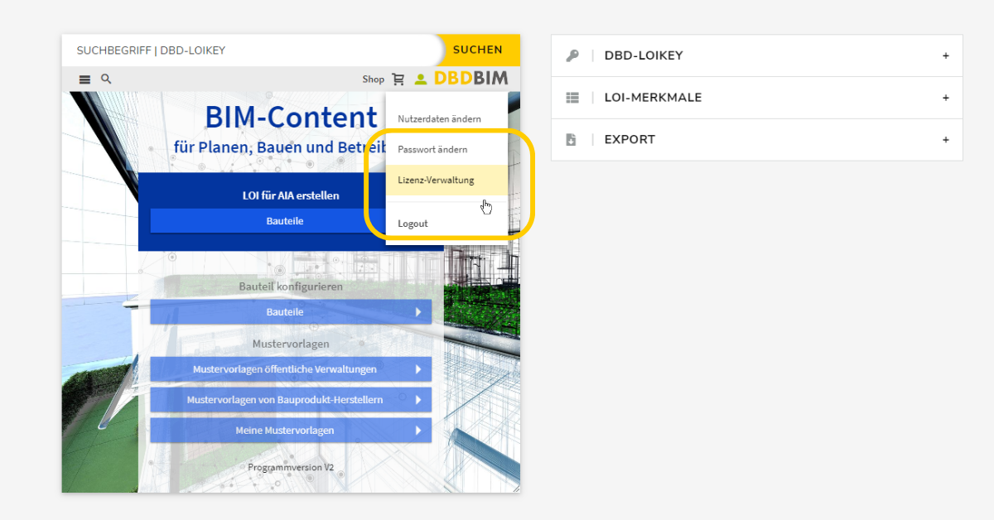This screenshot has height=520, width=994.
Task: Choose Lizenz-Verwaltung in user menu
Action: point(446,180)
